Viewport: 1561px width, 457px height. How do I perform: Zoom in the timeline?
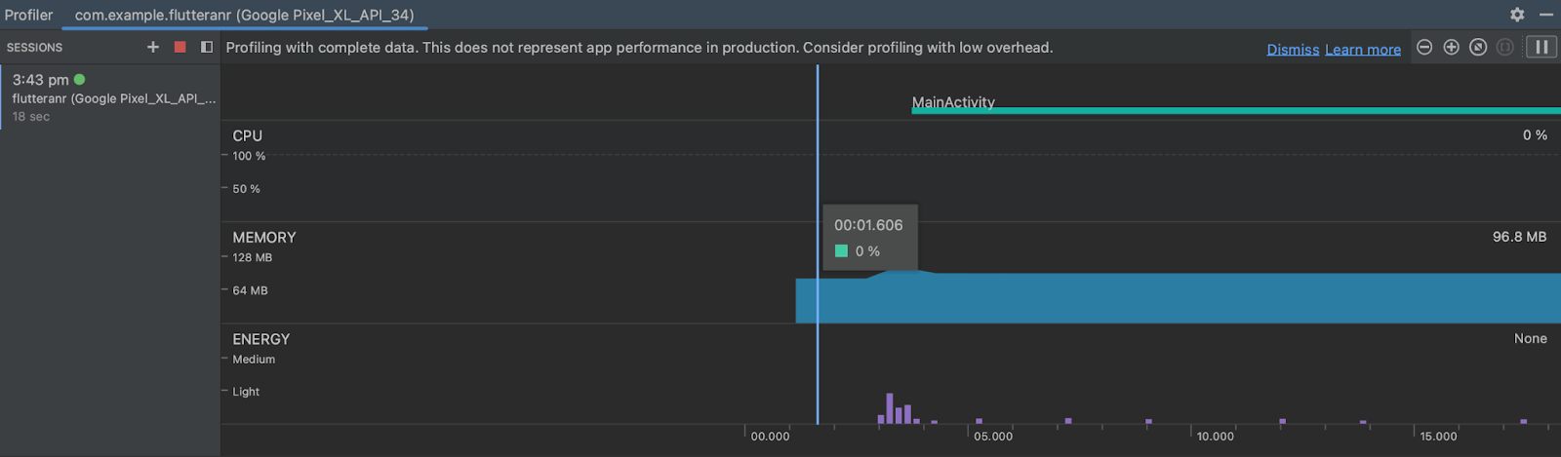[1452, 48]
